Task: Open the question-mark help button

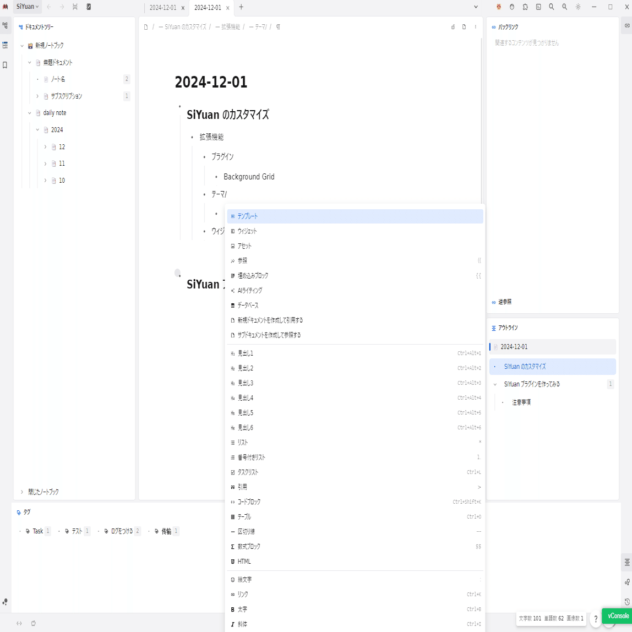Action: click(x=596, y=619)
